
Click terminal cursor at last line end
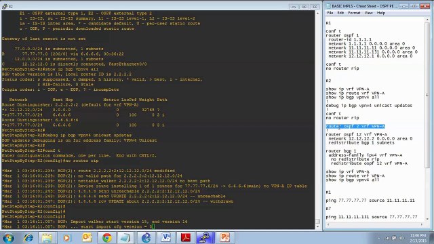(x=153, y=226)
